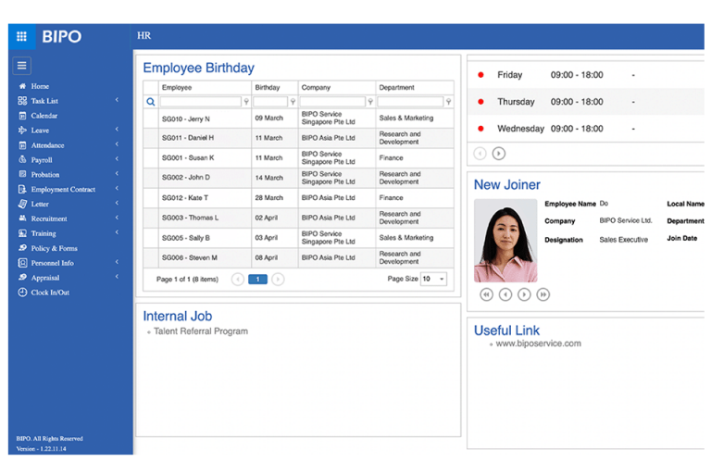Click the Payroll money bag icon
Screen dimensions: 711x474
coord(22,159)
